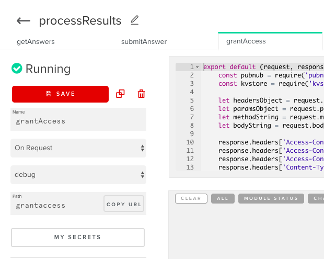Open the On Request event type dropdown

78,148
